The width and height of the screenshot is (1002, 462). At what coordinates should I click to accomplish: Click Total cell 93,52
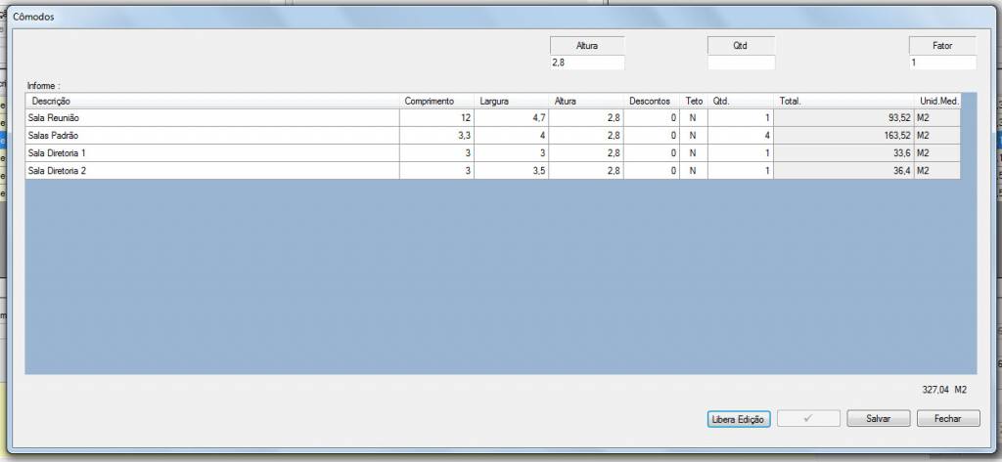(x=843, y=118)
